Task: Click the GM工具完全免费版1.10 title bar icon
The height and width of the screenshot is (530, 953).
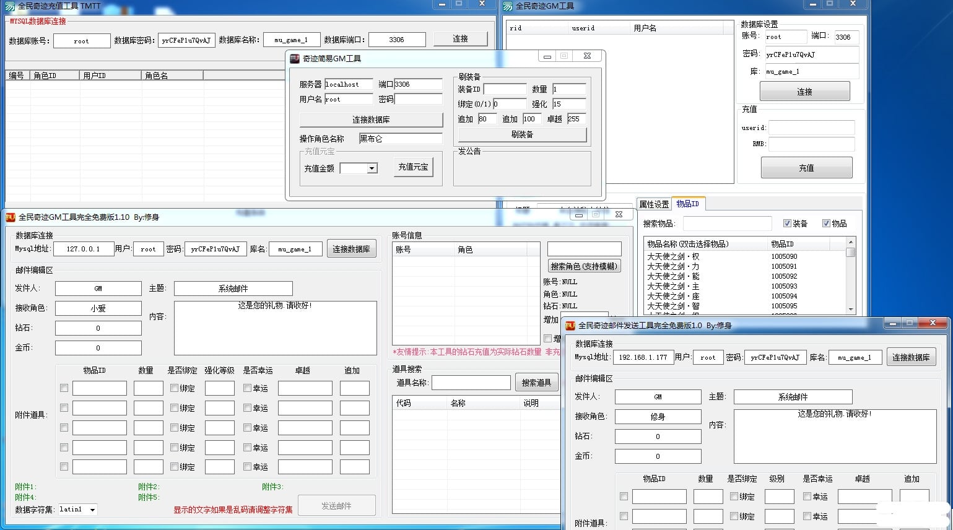Action: point(11,217)
